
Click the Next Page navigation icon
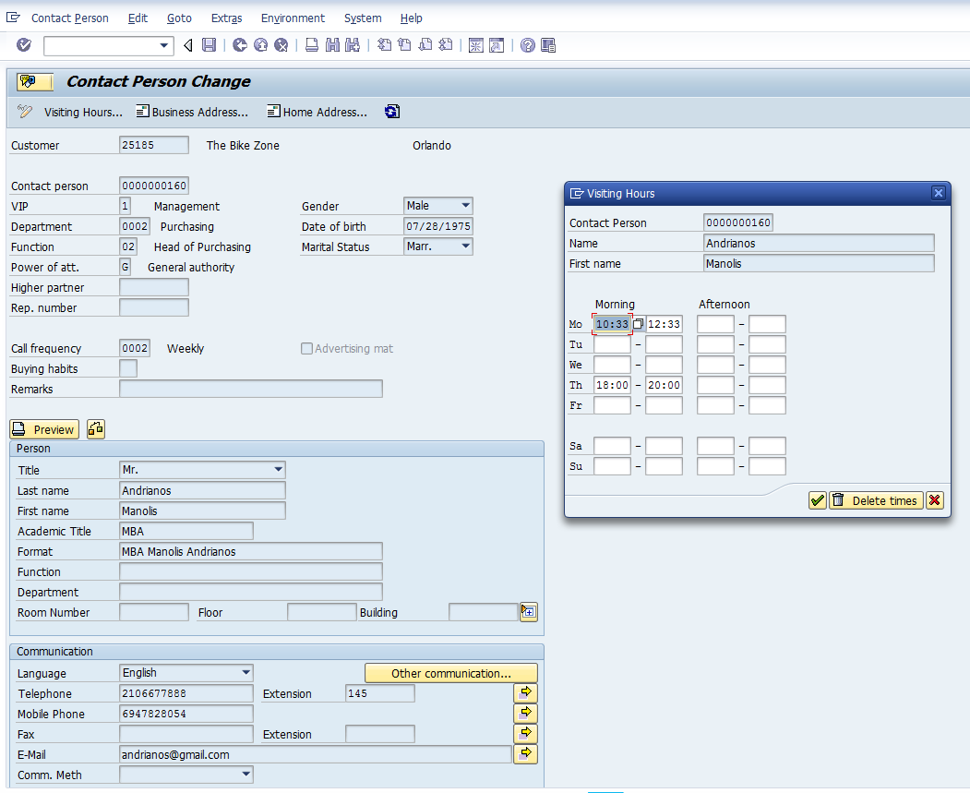(x=425, y=44)
